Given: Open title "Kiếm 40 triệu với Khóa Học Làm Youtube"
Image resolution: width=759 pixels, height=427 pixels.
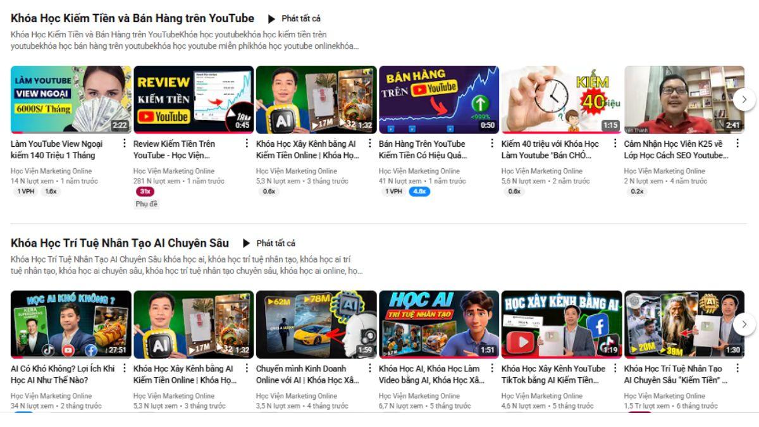Looking at the screenshot, I should (x=550, y=149).
